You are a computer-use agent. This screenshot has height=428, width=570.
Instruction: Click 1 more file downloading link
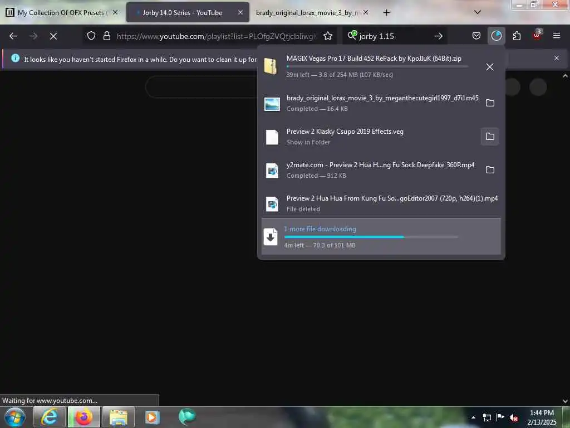click(x=320, y=229)
